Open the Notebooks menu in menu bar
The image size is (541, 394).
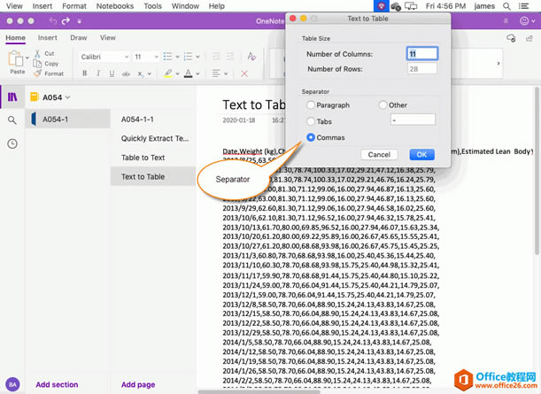[115, 5]
